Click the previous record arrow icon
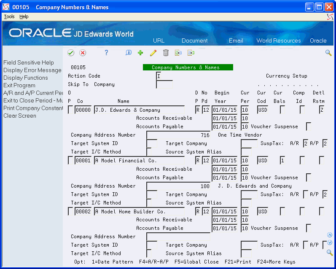The image size is (336, 269). tap(178, 53)
